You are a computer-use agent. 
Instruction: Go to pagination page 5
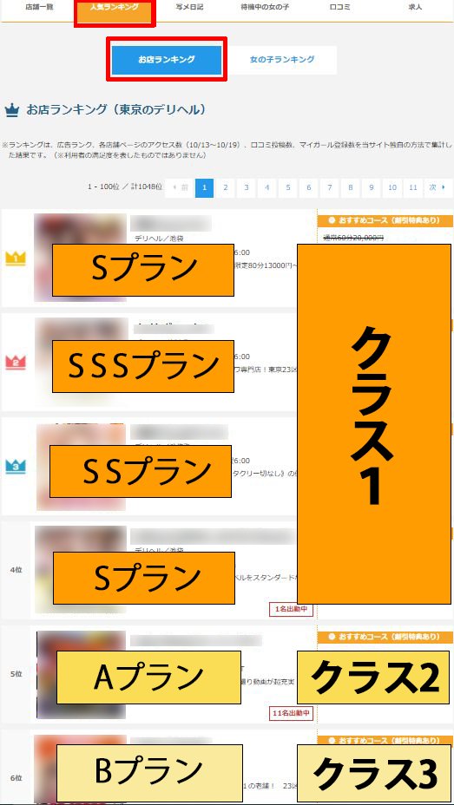[x=287, y=188]
